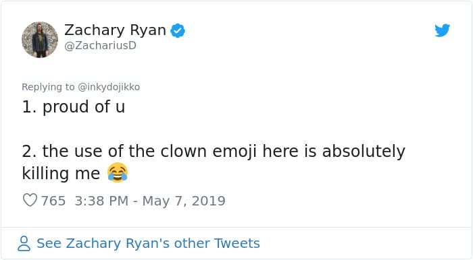
Task: Click the 765 likes count
Action: (53, 201)
